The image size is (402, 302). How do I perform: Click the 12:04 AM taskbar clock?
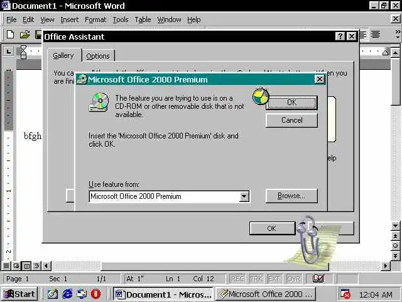click(x=376, y=294)
